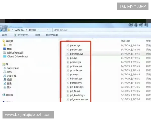
Task: Select the pcmcia.sys file icon
Action: [x=68, y=70]
